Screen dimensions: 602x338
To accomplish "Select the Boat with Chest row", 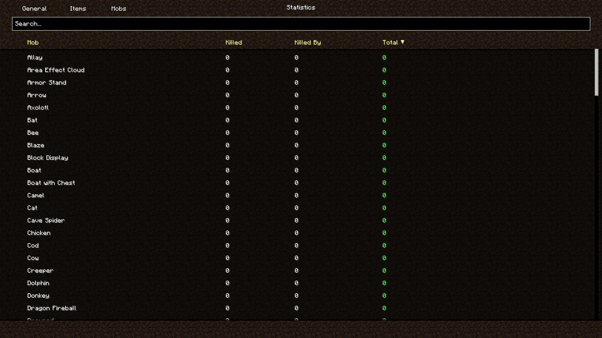I will [x=51, y=183].
